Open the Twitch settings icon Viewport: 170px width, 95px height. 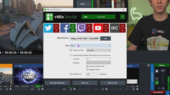tap(82, 28)
